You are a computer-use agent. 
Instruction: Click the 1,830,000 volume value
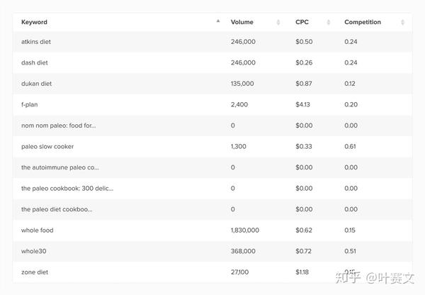click(x=245, y=230)
